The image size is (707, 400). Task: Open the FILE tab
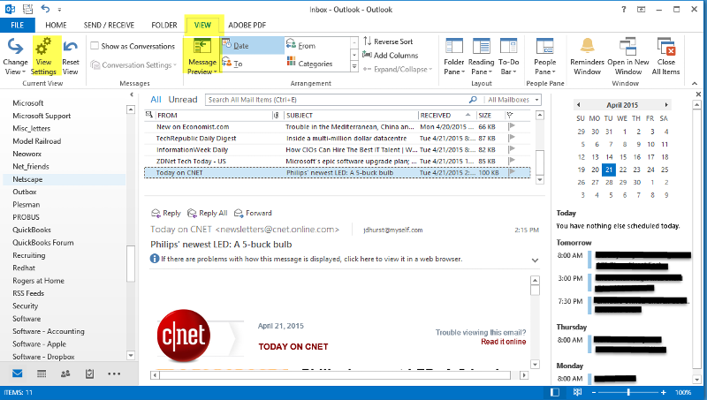point(18,26)
